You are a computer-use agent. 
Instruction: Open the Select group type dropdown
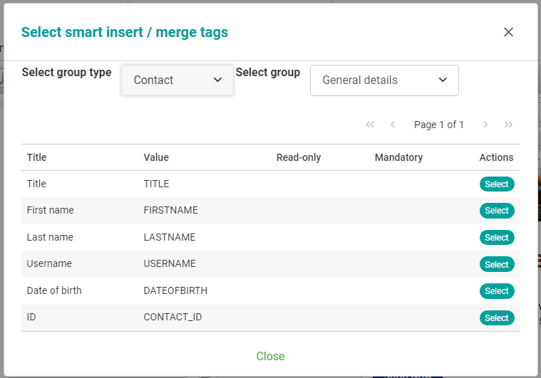pos(177,80)
